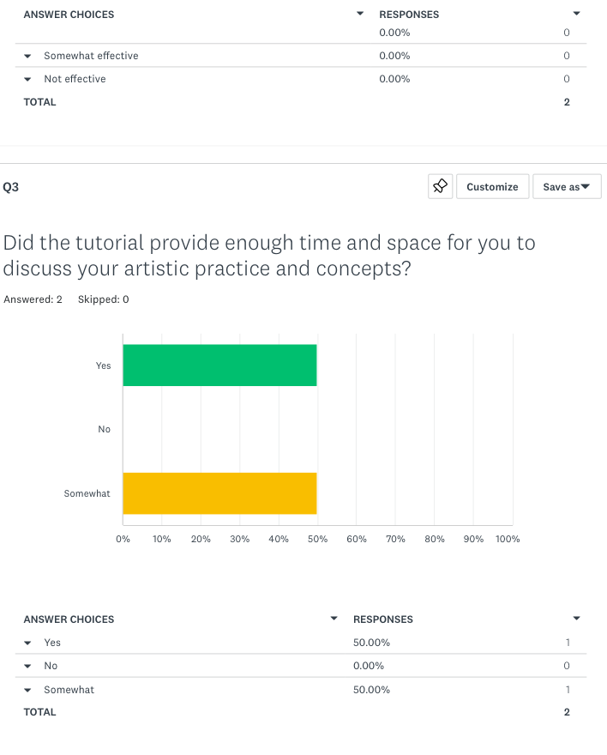Image resolution: width=607 pixels, height=755 pixels.
Task: Click the Not effective answer row
Action: (x=75, y=79)
